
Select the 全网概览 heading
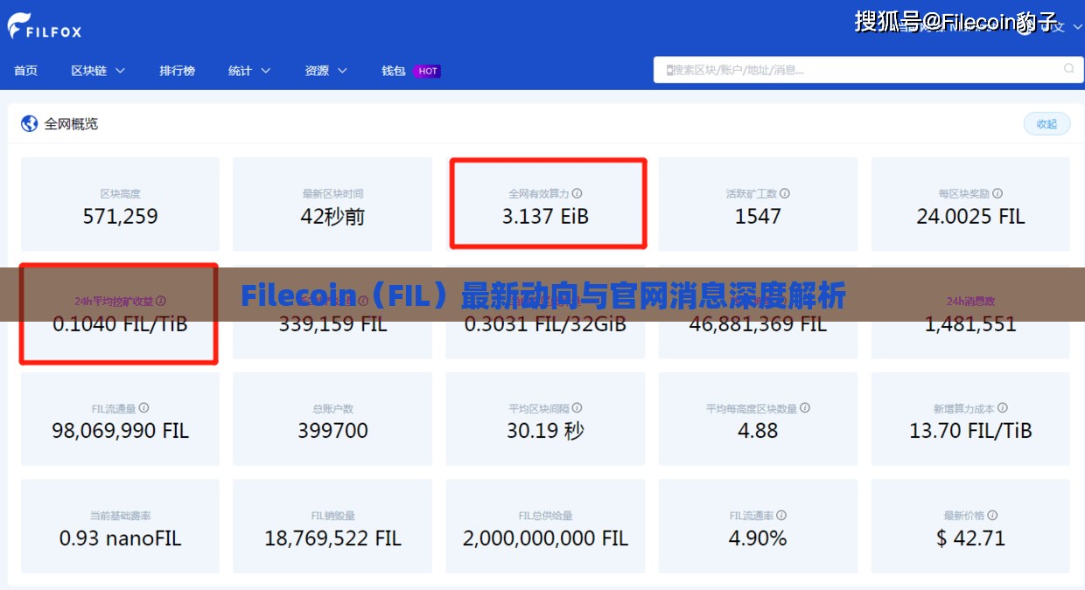71,124
